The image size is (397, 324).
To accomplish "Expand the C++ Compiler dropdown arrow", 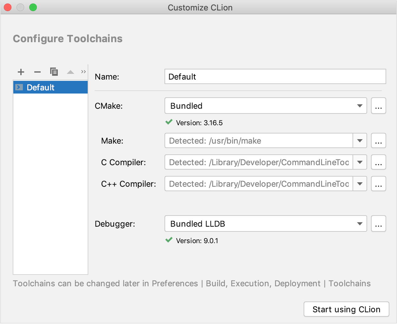I will (x=360, y=184).
